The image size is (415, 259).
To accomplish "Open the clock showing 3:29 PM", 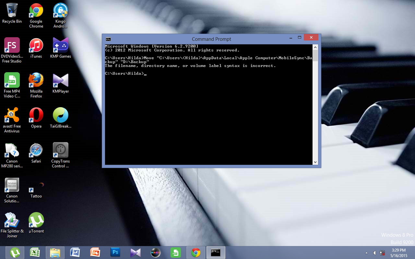I will [398, 253].
